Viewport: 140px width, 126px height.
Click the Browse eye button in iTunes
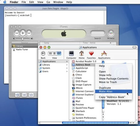[111, 33]
